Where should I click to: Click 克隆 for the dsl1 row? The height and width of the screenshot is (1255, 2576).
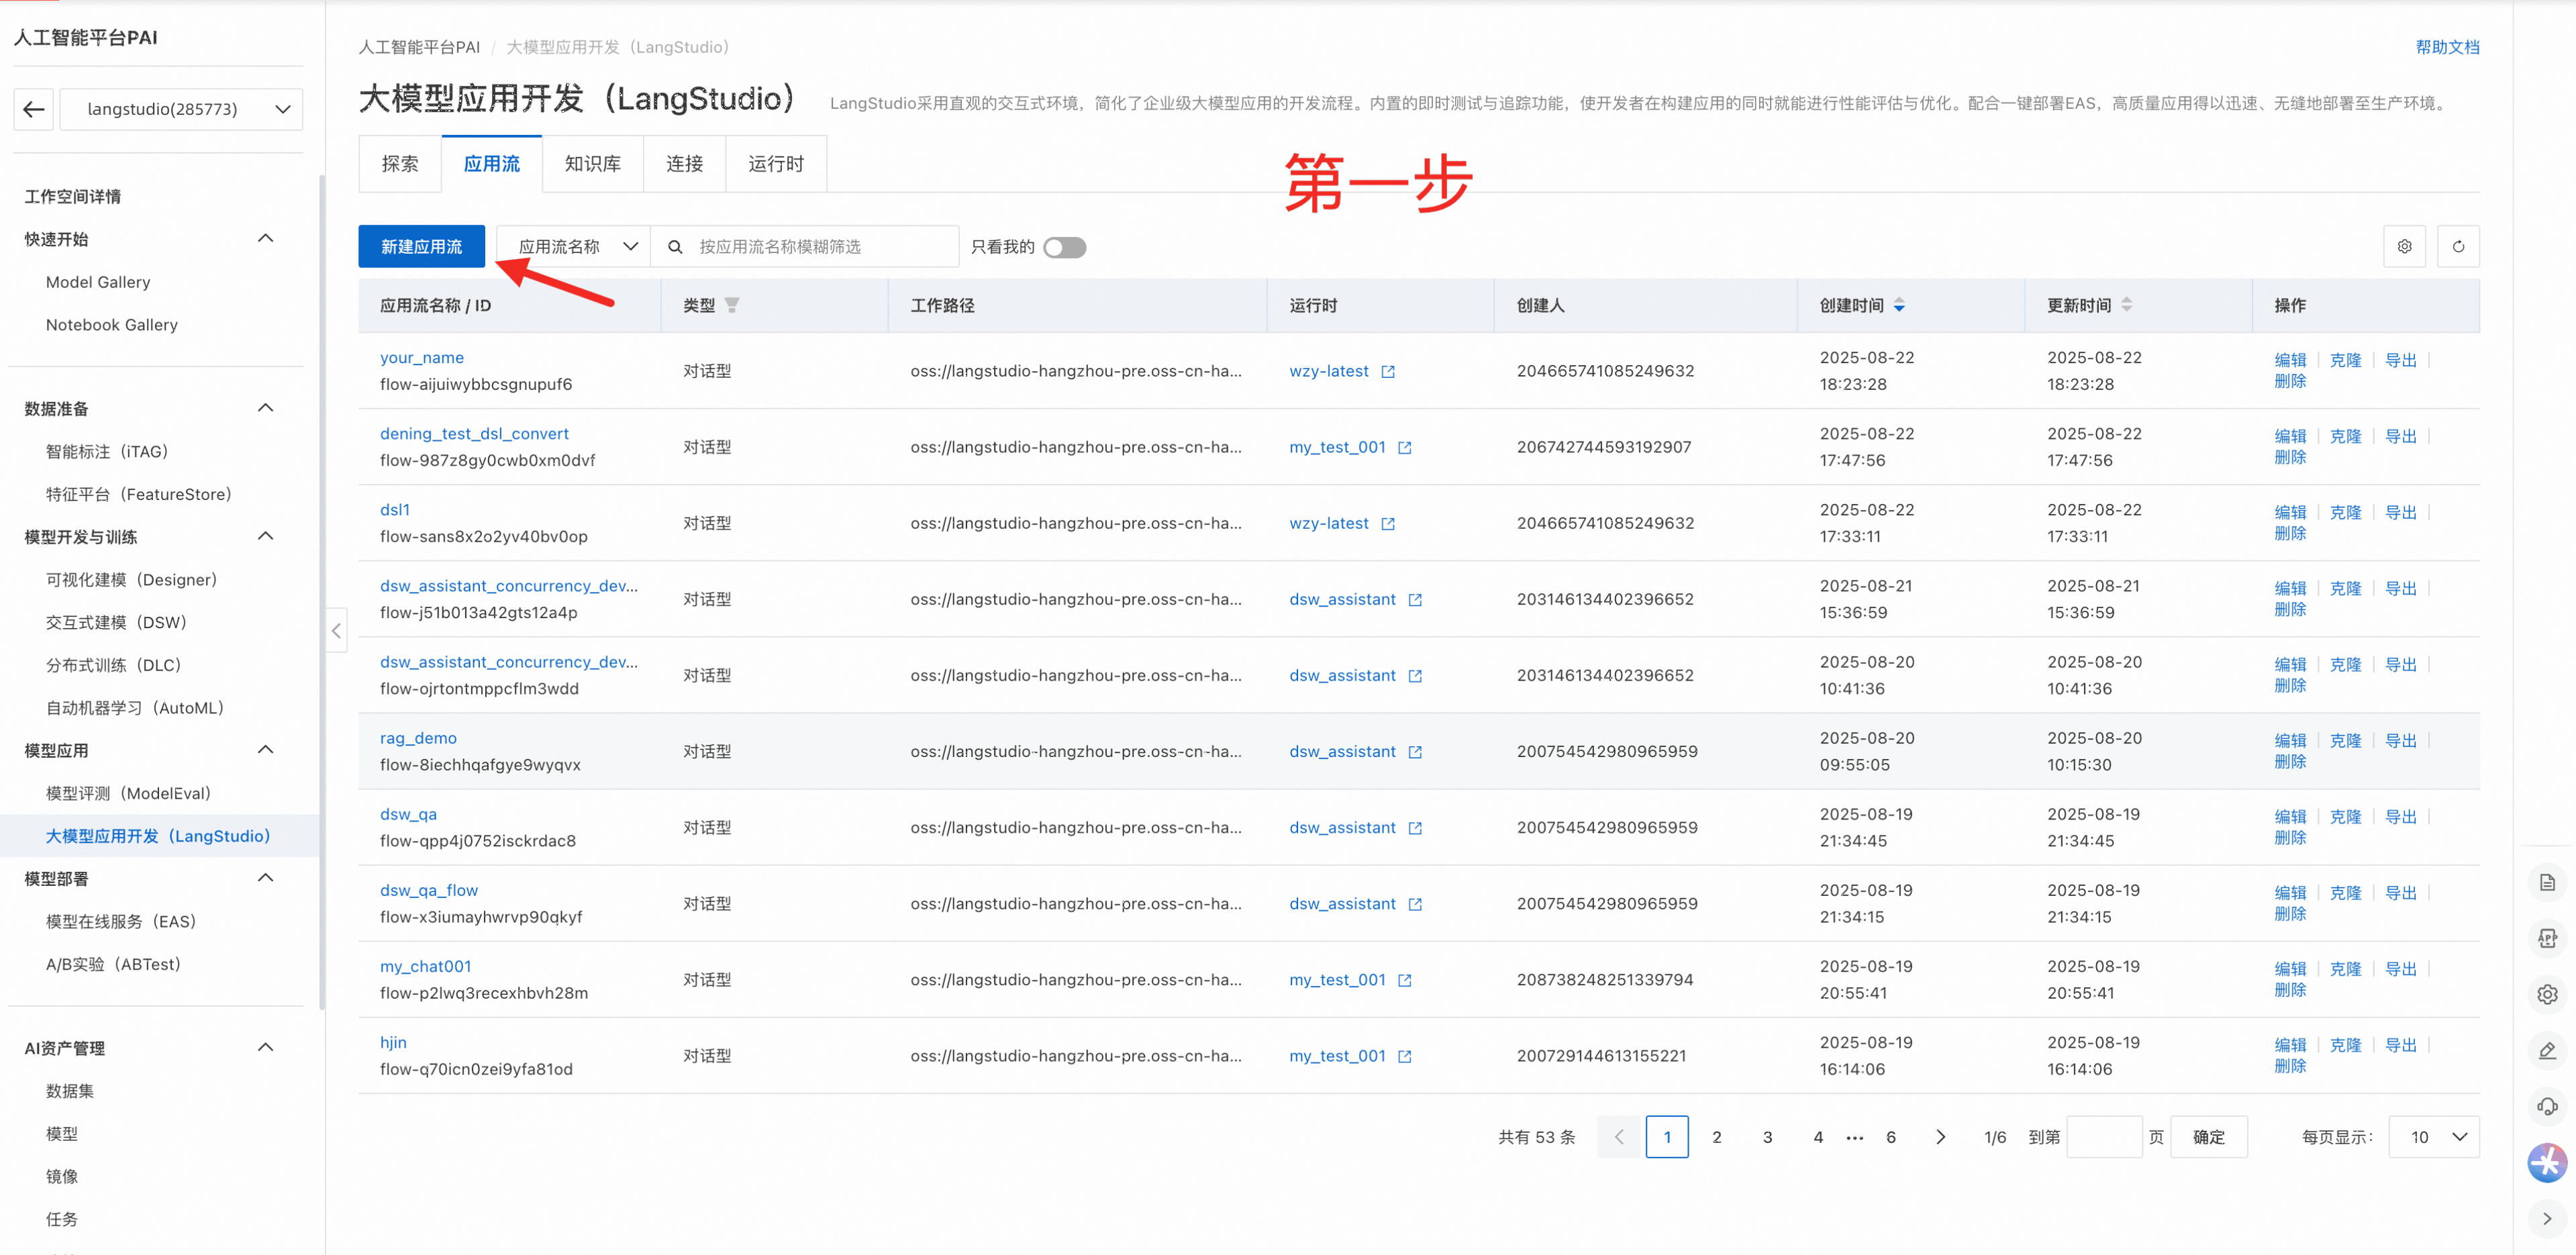click(x=2345, y=513)
